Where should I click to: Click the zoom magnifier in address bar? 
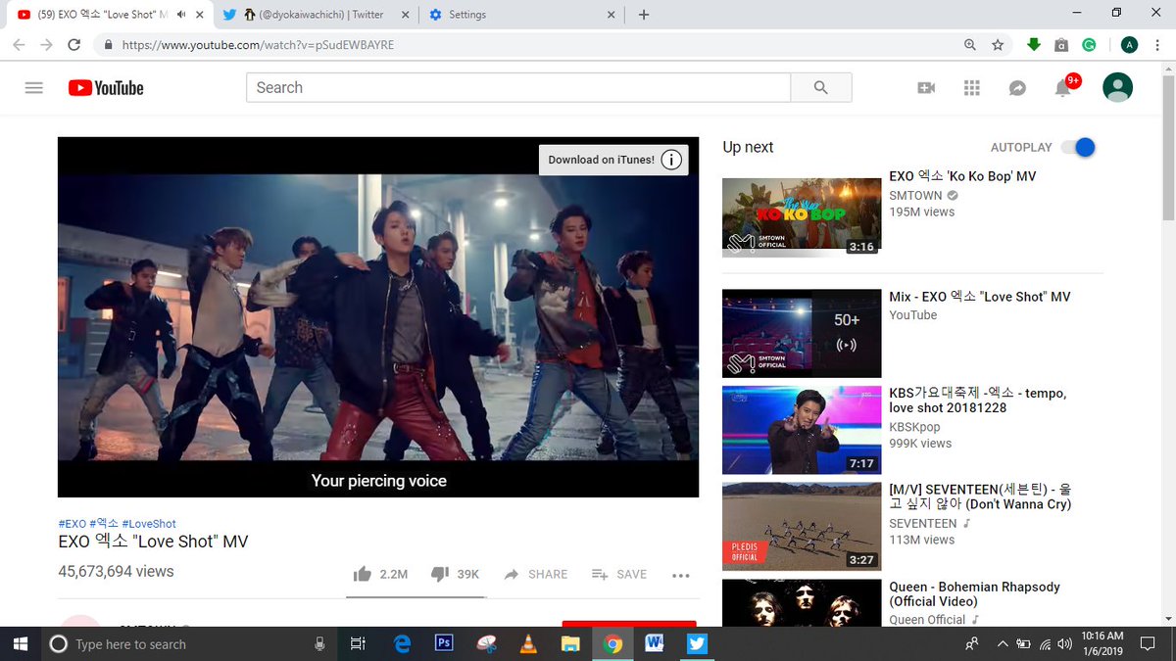(970, 45)
